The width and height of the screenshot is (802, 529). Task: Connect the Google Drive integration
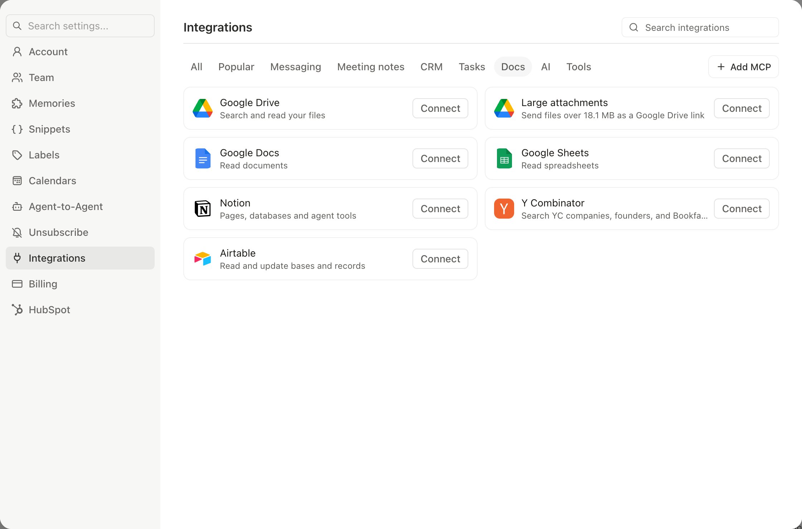click(x=440, y=108)
